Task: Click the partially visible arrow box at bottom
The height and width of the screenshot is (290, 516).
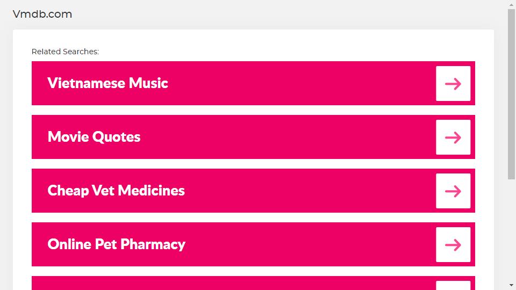Action: 453,285
